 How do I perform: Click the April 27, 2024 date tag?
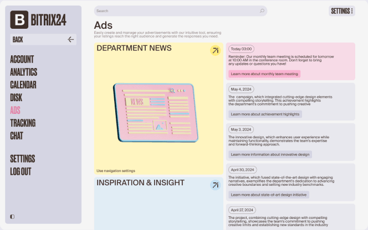point(242,210)
